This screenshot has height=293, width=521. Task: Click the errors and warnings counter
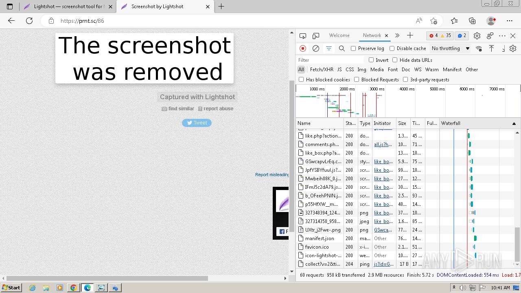(440, 36)
